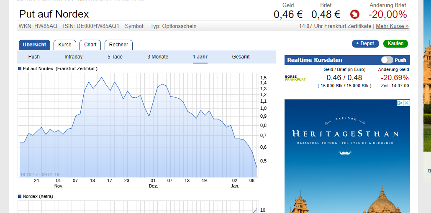Click the 15.000 Stk / 15.000 Stk text
Image resolution: width=431 pixels, height=213 pixels.
[344, 86]
